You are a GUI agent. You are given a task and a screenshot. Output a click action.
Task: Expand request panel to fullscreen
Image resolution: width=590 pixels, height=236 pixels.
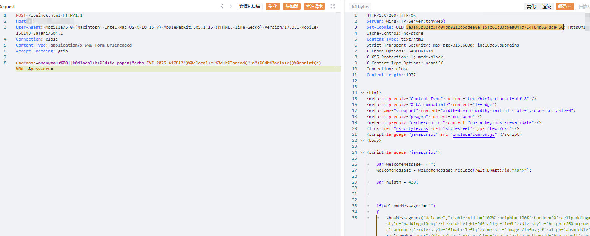point(333,6)
